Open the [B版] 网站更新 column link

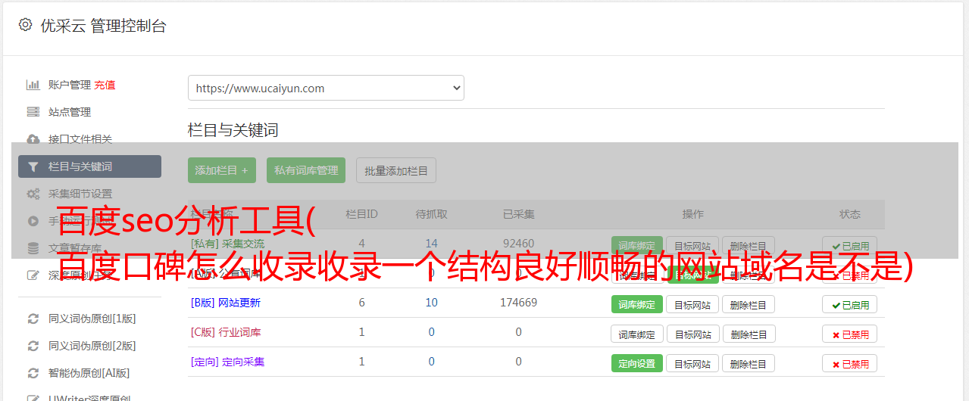tap(226, 303)
